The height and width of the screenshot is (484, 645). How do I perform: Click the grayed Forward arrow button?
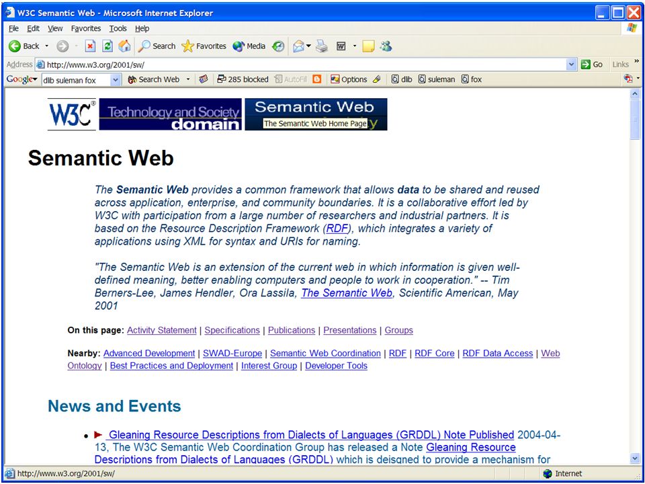[x=62, y=46]
